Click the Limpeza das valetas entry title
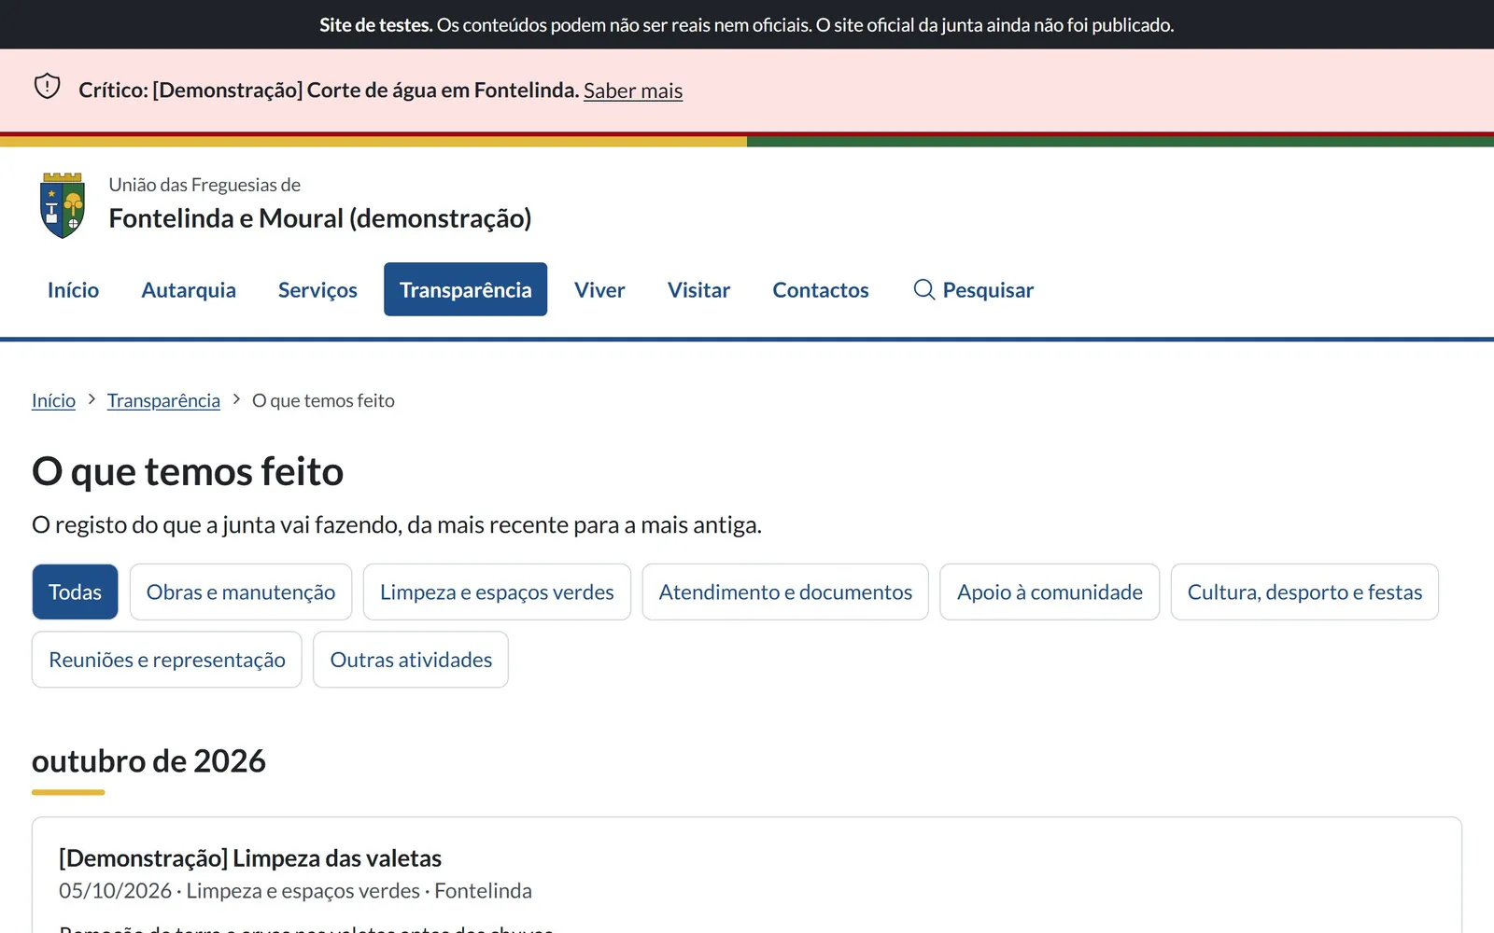The width and height of the screenshot is (1494, 933). pos(250,858)
